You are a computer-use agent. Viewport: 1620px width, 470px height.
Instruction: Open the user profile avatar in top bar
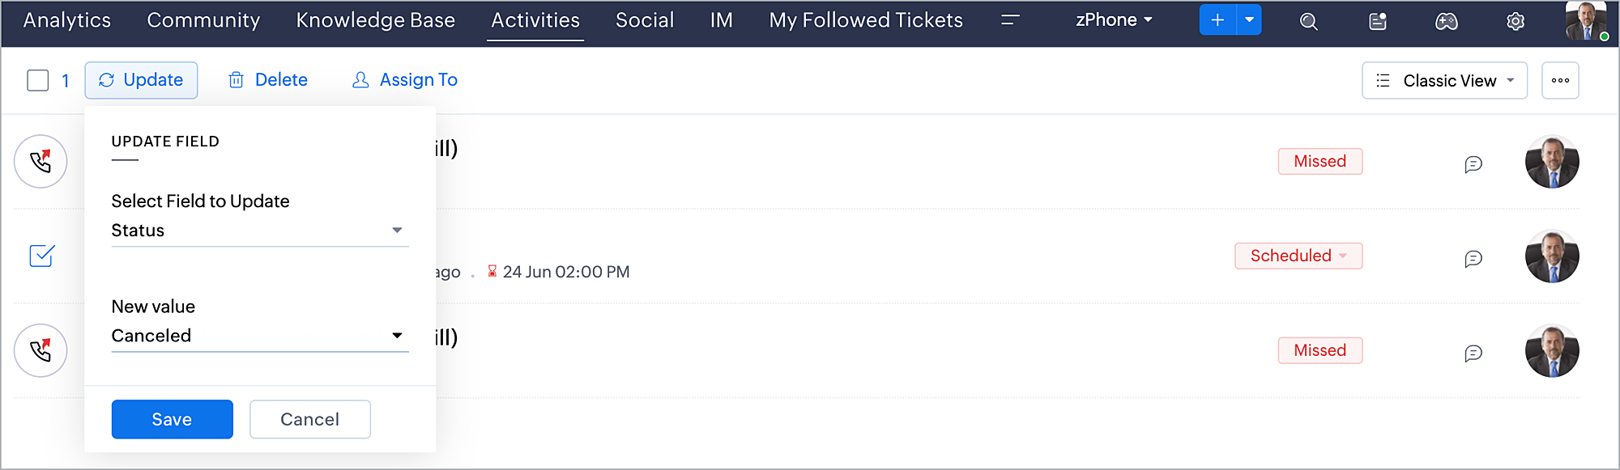1585,21
